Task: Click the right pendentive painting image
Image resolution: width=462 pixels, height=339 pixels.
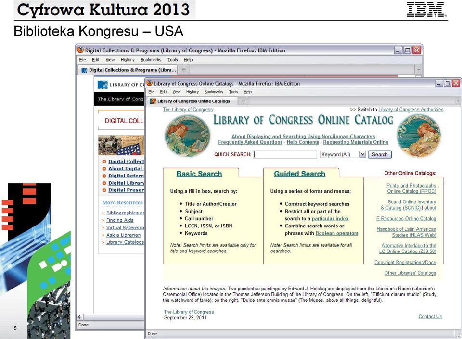Action: tap(418, 136)
